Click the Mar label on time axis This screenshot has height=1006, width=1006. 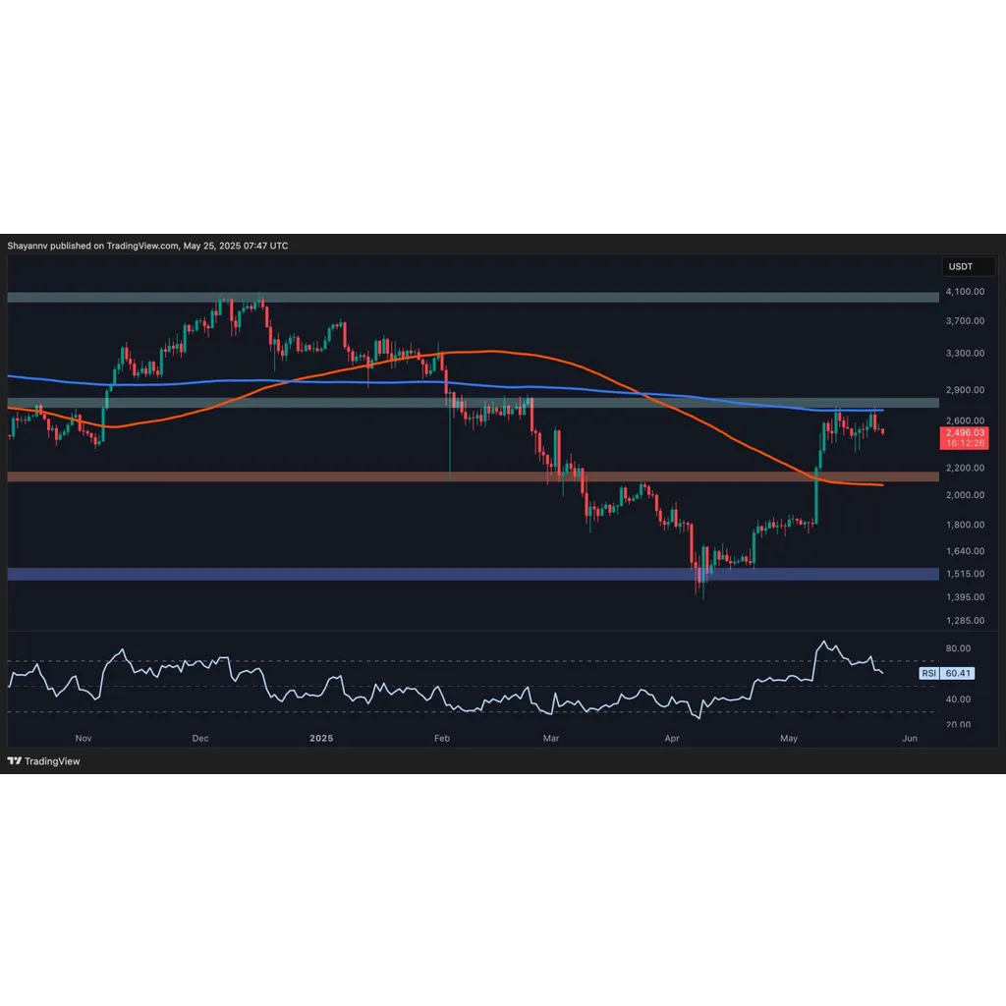(x=551, y=738)
